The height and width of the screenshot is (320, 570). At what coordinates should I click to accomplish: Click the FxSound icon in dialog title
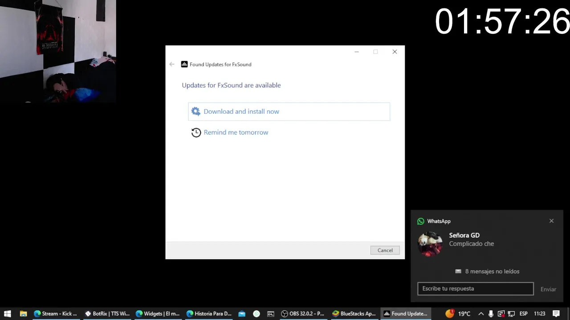pos(184,64)
